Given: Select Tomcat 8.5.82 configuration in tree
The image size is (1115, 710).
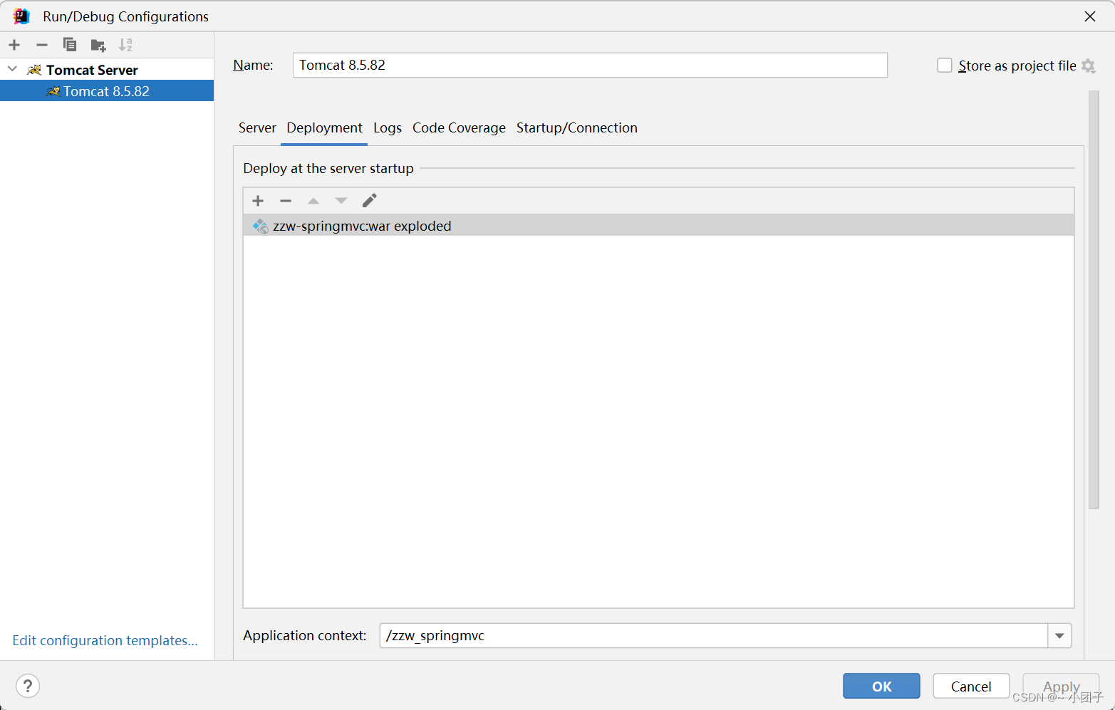Looking at the screenshot, I should click(x=107, y=91).
